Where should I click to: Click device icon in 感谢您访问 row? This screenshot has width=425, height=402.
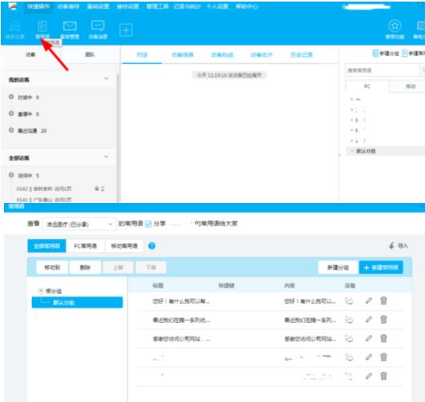(x=349, y=338)
